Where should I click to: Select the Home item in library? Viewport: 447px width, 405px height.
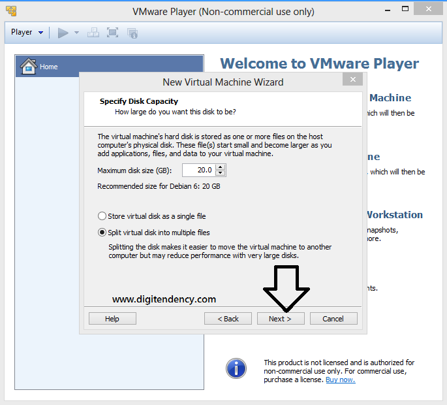(110, 67)
